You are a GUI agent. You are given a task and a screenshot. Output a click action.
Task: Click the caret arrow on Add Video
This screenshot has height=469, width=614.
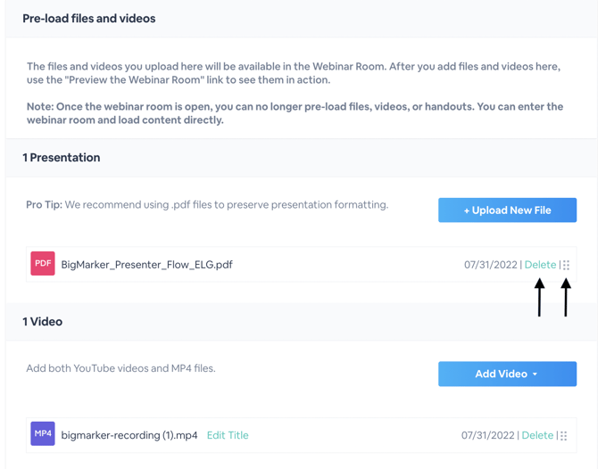coord(535,374)
